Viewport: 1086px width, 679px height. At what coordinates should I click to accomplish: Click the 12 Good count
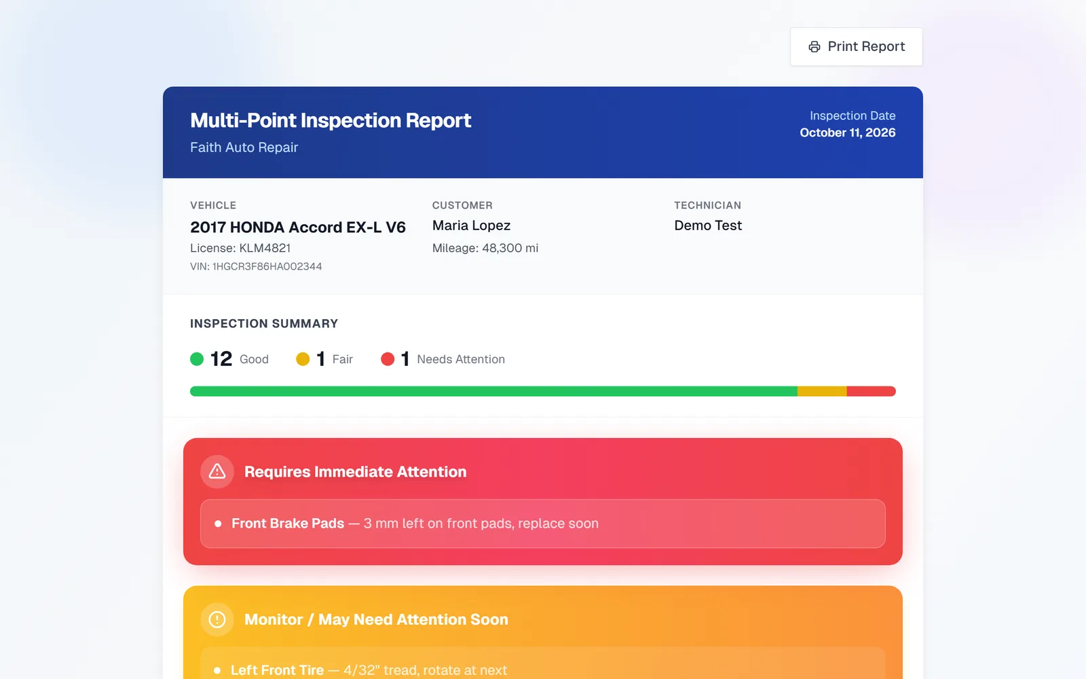click(229, 359)
